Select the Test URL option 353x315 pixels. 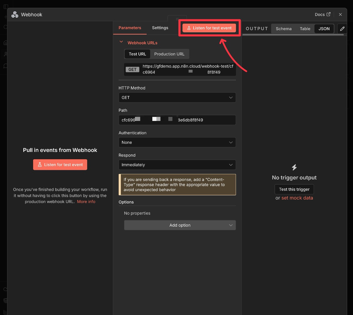click(x=137, y=54)
